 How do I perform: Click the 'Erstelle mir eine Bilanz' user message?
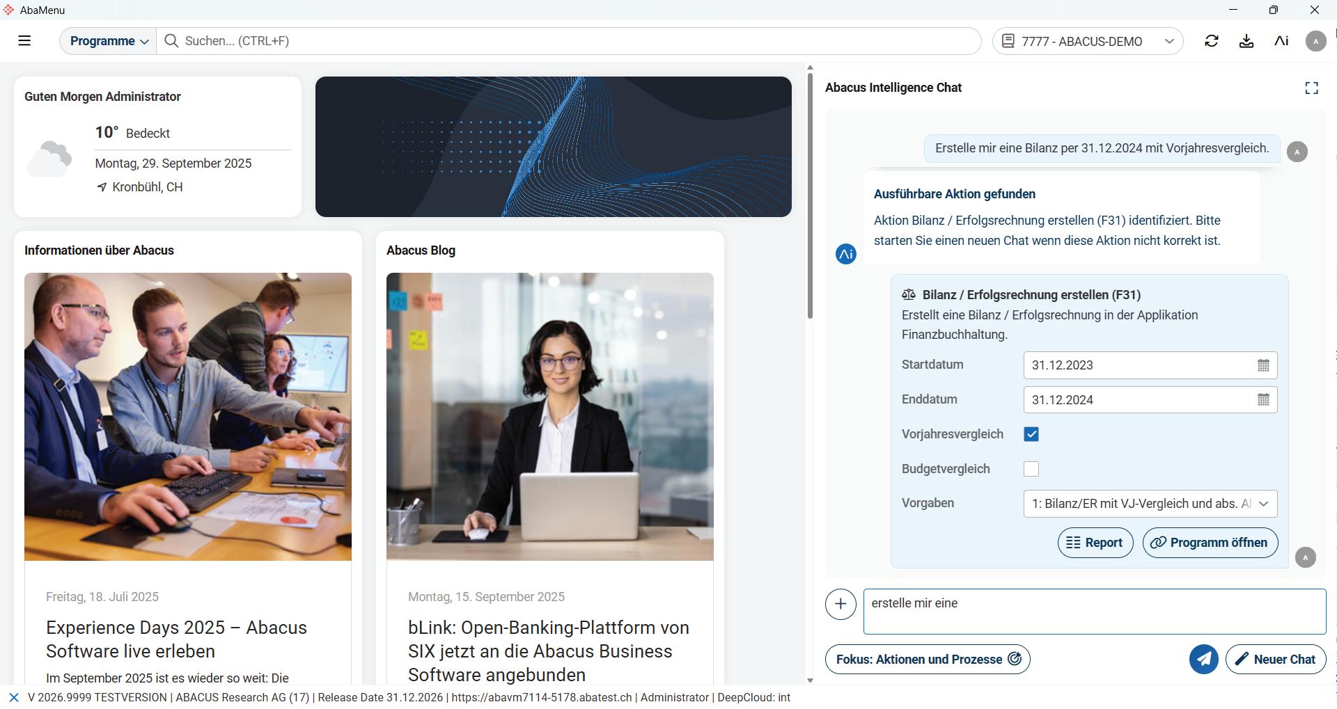(1102, 148)
